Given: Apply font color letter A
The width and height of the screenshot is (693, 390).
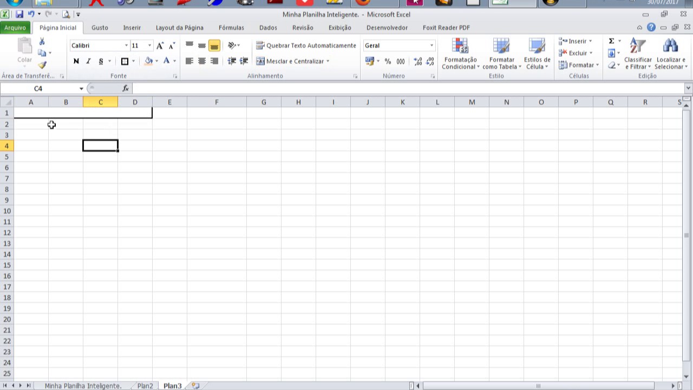Looking at the screenshot, I should click(167, 61).
